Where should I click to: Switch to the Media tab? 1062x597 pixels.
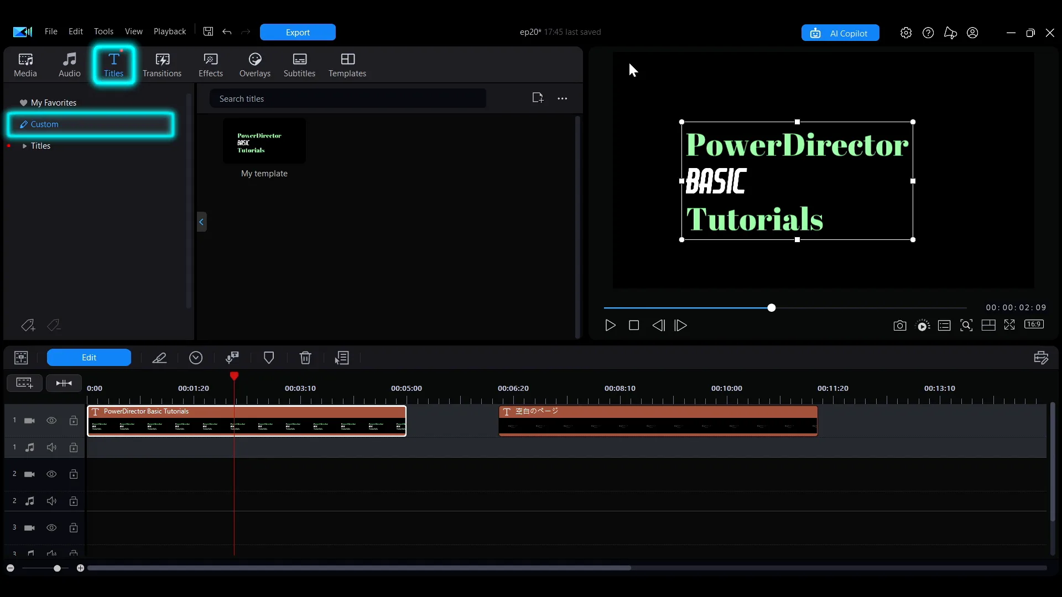click(x=25, y=65)
